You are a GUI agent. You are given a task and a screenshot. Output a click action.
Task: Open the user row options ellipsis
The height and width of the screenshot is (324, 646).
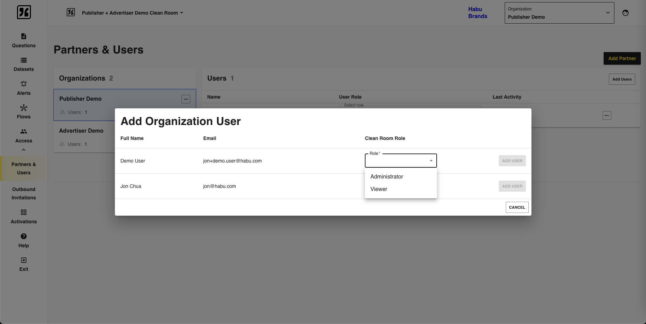coord(607,115)
